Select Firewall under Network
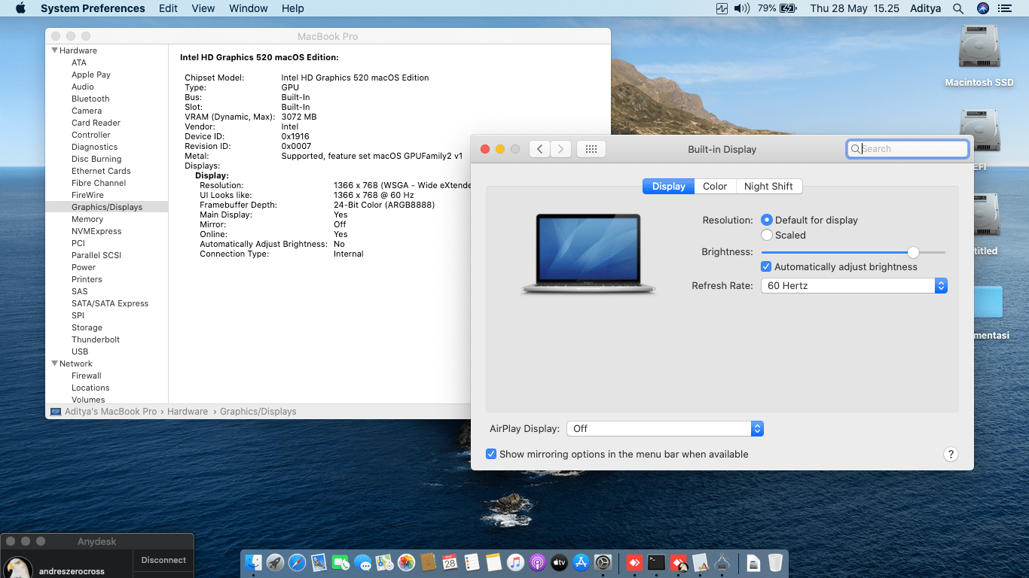This screenshot has width=1029, height=578. (x=87, y=376)
